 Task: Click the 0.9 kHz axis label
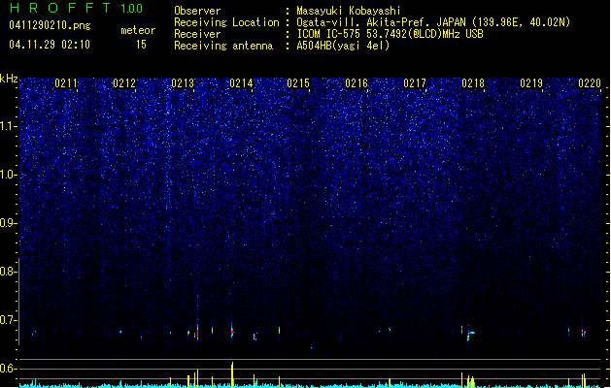point(9,223)
